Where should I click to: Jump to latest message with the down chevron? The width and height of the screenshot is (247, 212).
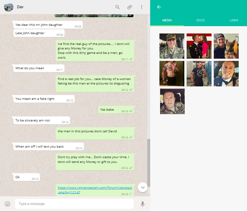click(x=143, y=187)
